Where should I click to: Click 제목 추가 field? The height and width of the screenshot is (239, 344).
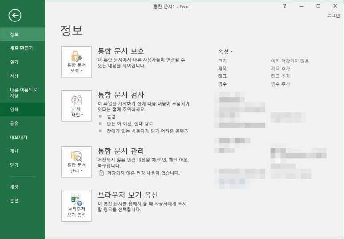click(x=281, y=69)
